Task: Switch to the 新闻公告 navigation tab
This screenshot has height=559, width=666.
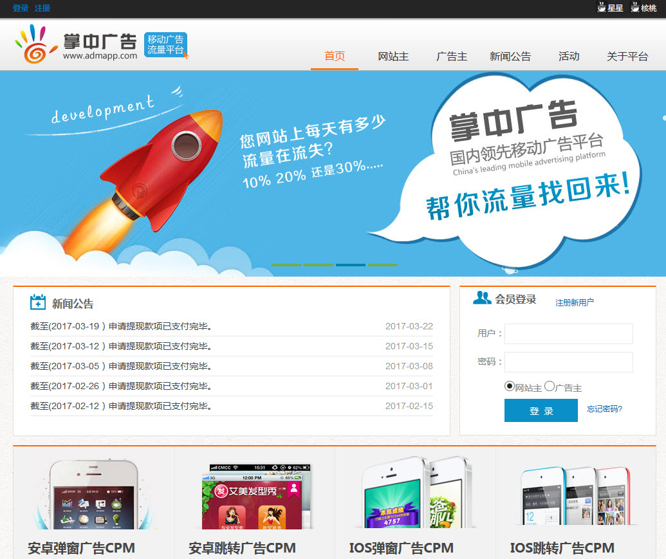Action: point(510,57)
